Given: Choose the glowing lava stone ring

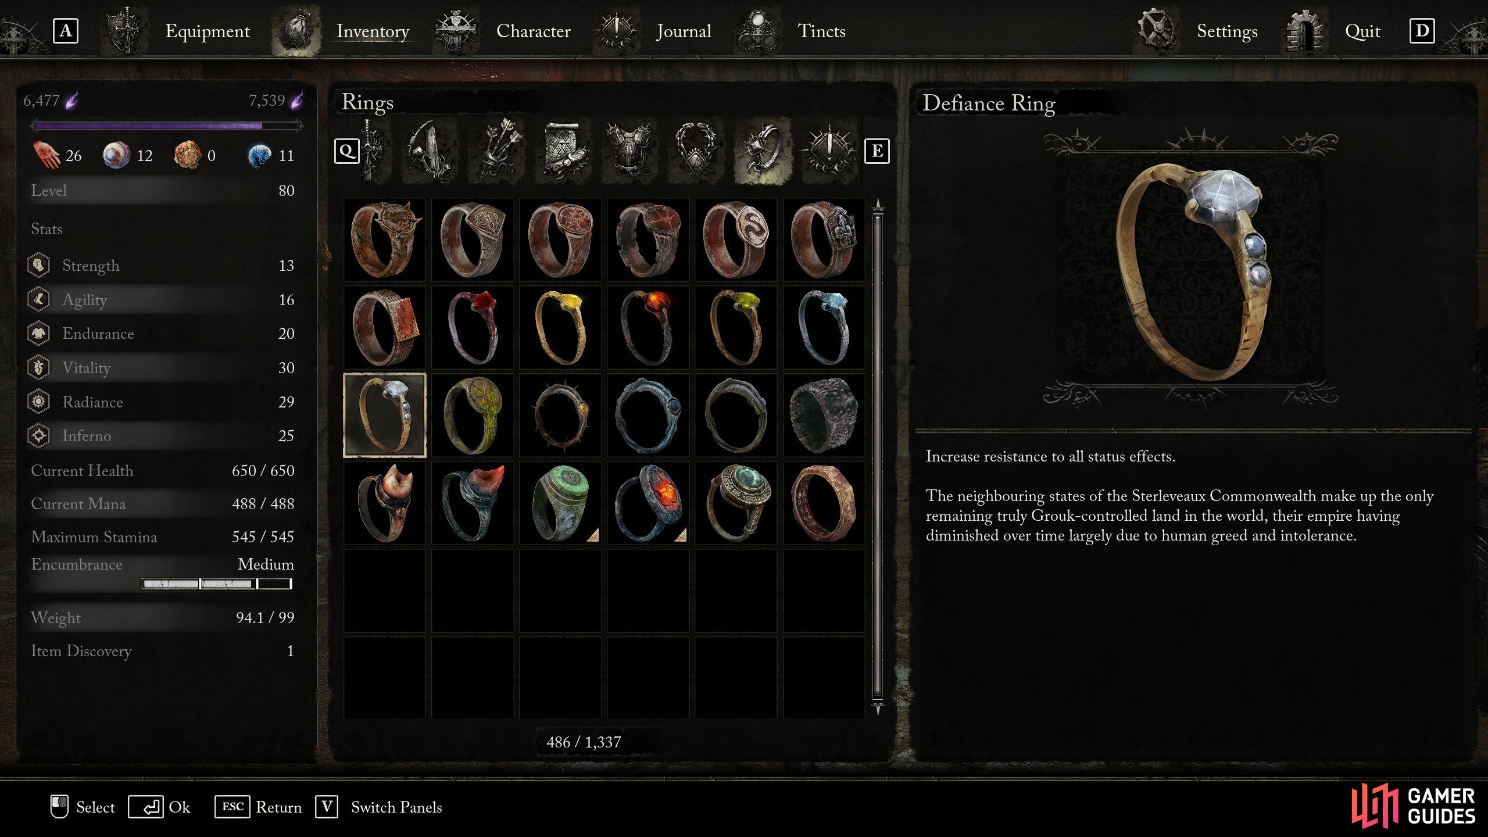Looking at the screenshot, I should tap(648, 503).
